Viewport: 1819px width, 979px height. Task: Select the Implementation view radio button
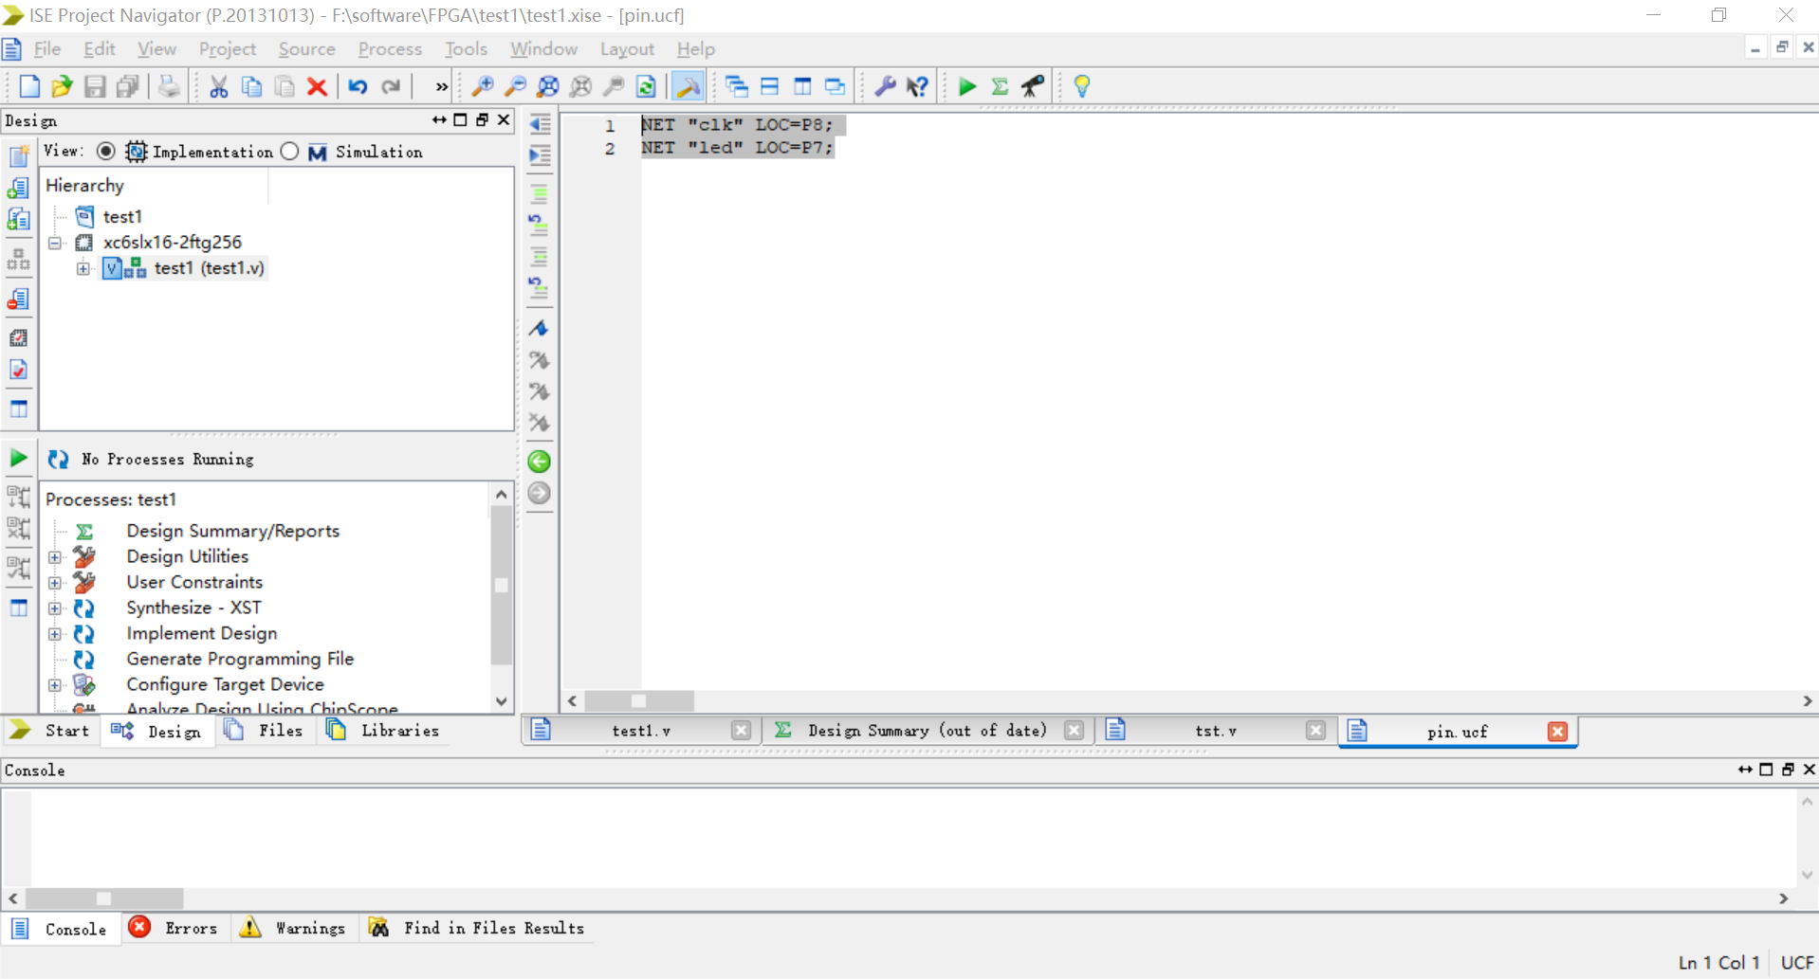106,151
